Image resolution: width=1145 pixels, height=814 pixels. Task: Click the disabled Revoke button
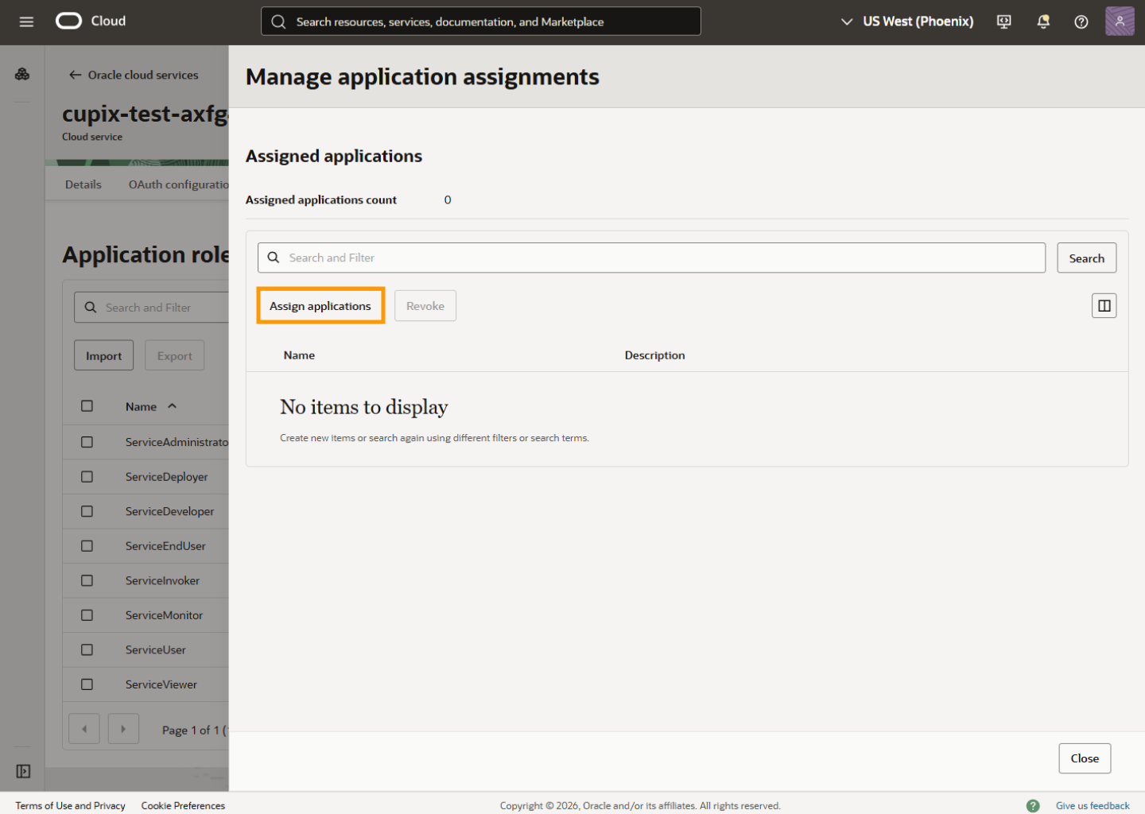point(425,306)
